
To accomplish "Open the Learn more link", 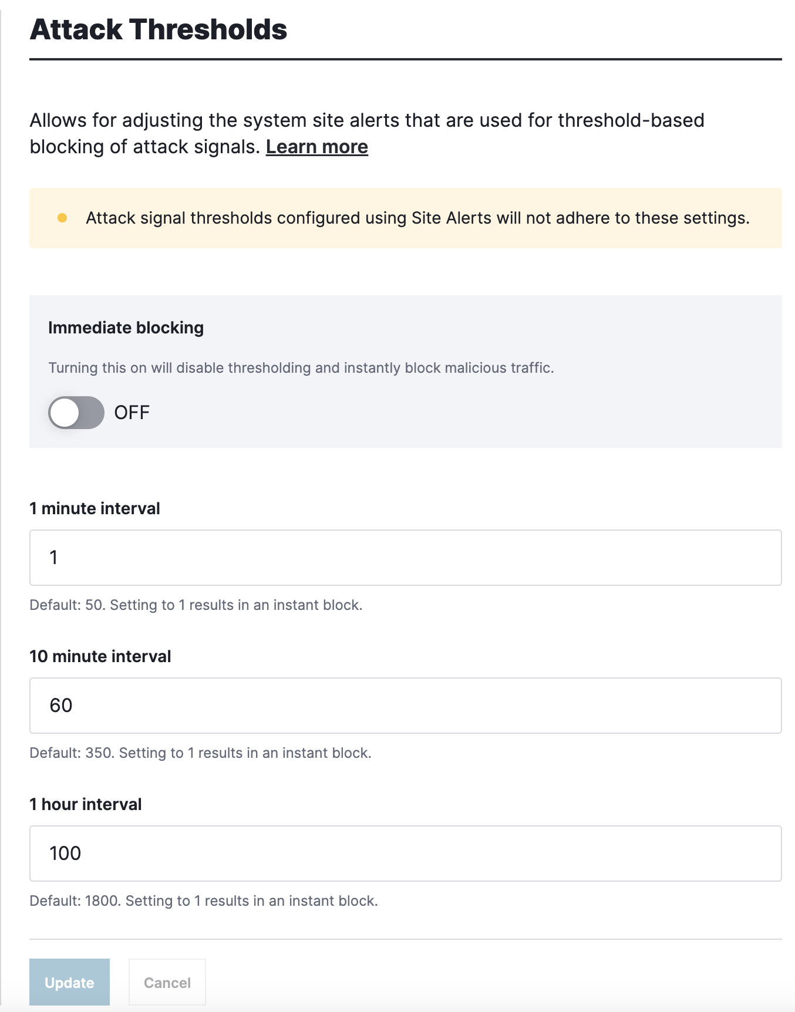I will pos(316,147).
